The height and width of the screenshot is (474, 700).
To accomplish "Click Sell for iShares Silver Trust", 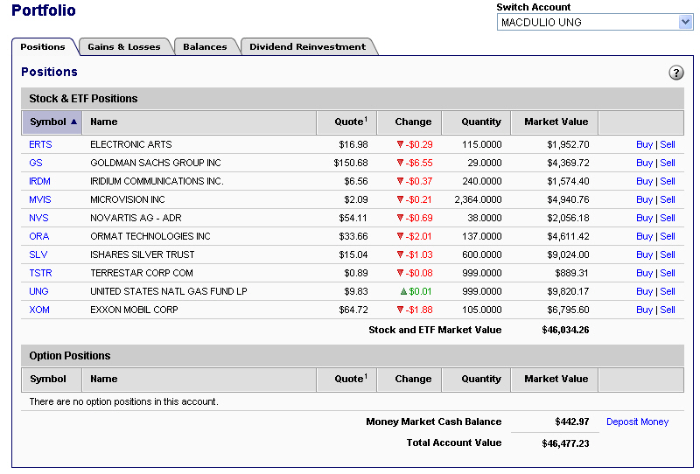I will 668,254.
